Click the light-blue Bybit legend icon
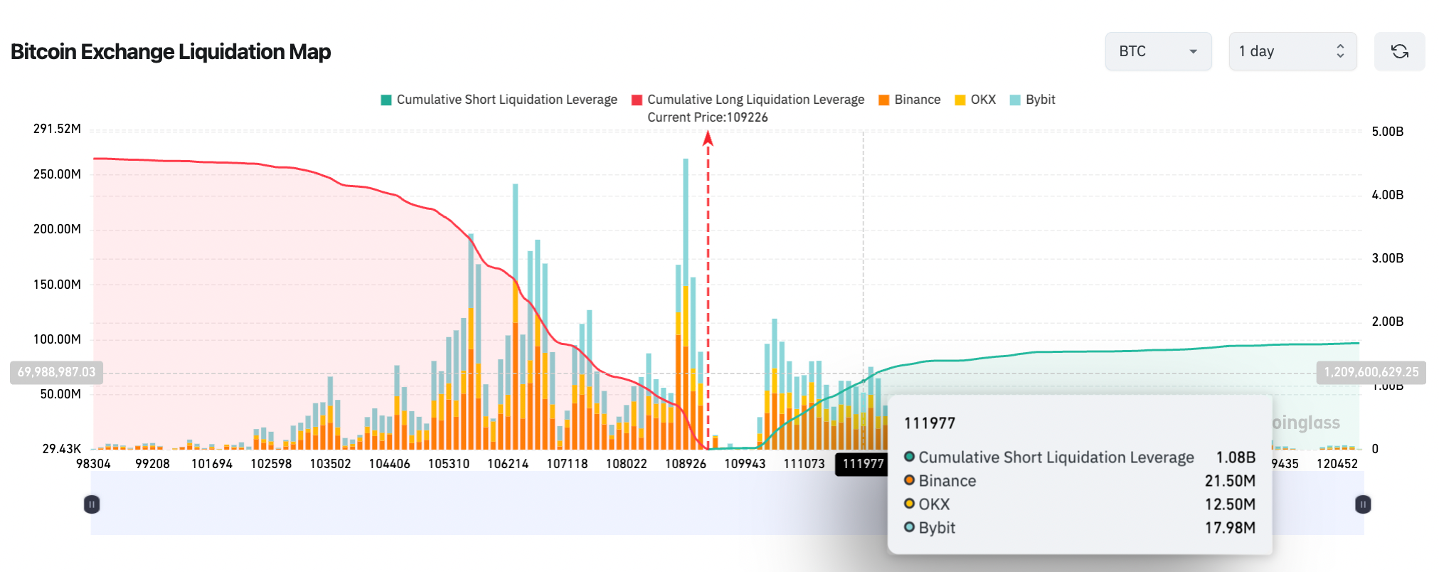This screenshot has width=1439, height=572. click(x=1015, y=100)
